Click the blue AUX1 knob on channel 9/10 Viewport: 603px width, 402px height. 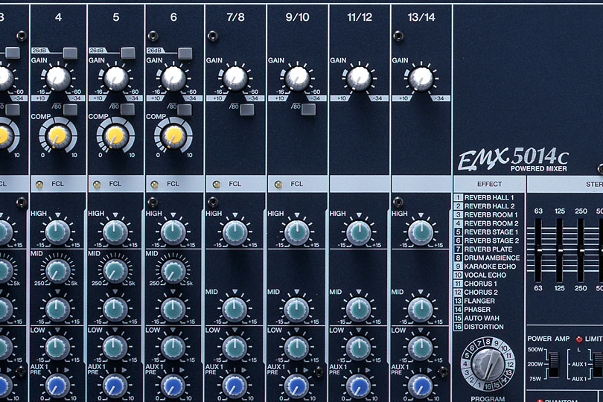(x=297, y=386)
